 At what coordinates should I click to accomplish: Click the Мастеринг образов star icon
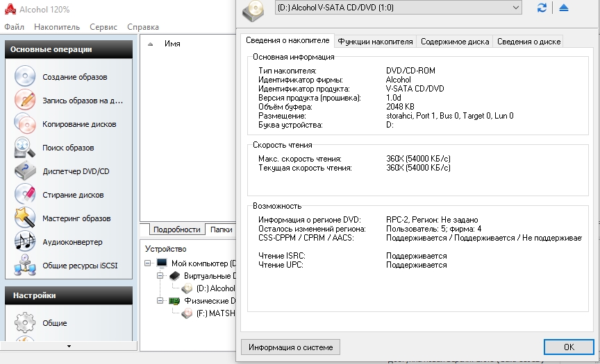click(x=25, y=218)
